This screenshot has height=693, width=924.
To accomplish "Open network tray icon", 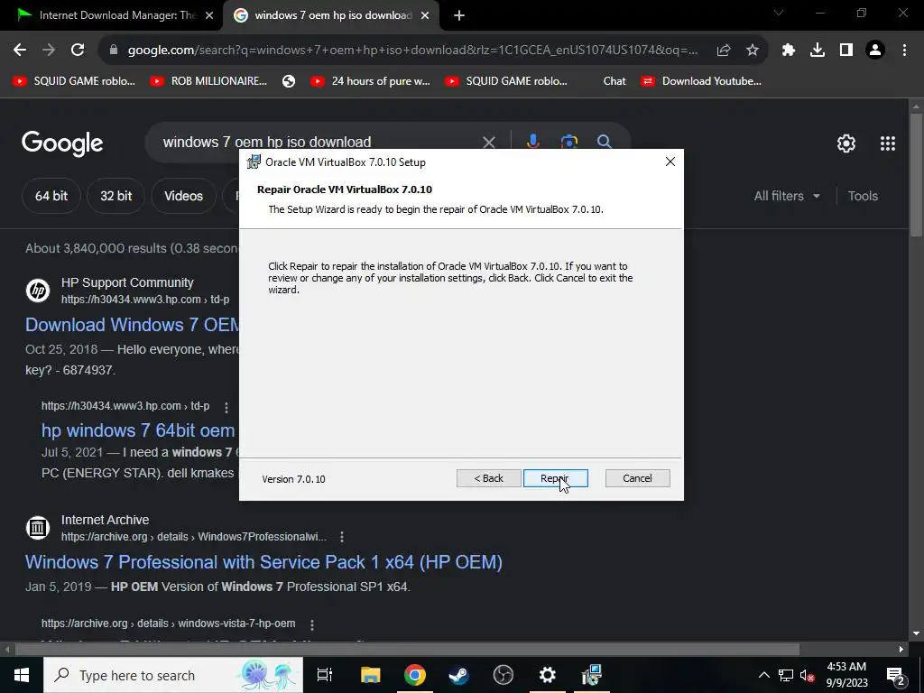I will point(786,675).
